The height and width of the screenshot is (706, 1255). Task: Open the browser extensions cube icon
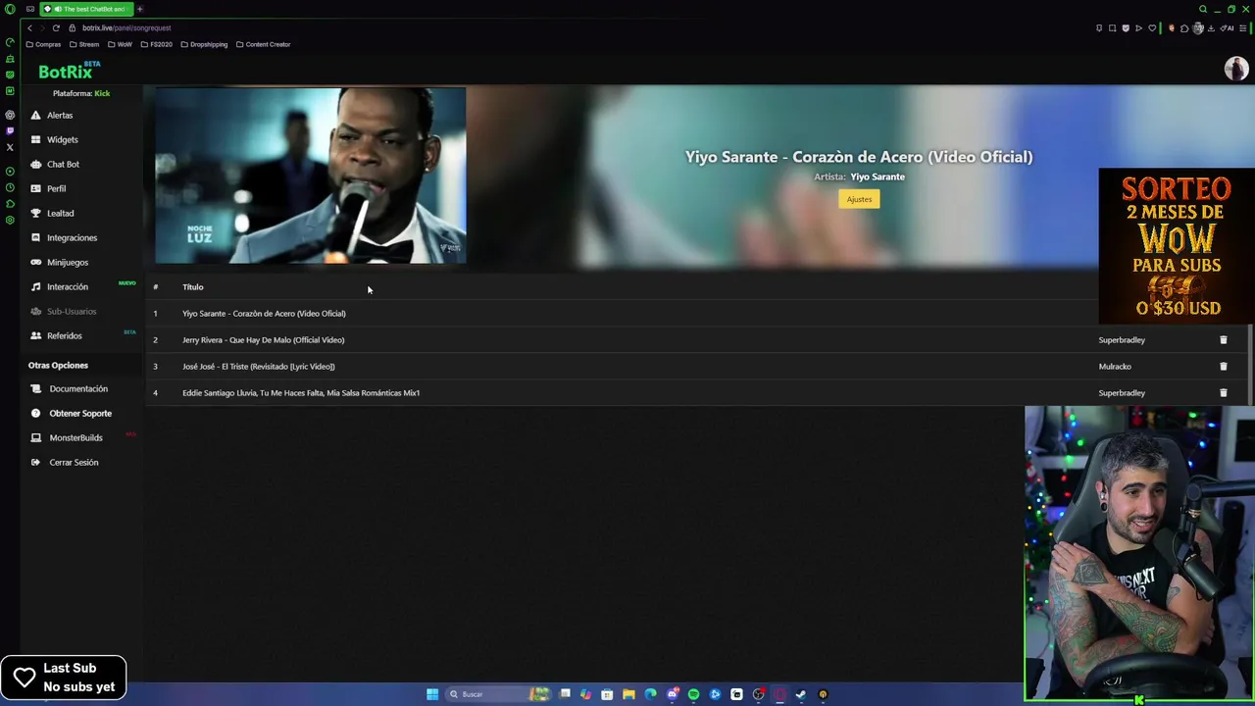[x=1184, y=27]
